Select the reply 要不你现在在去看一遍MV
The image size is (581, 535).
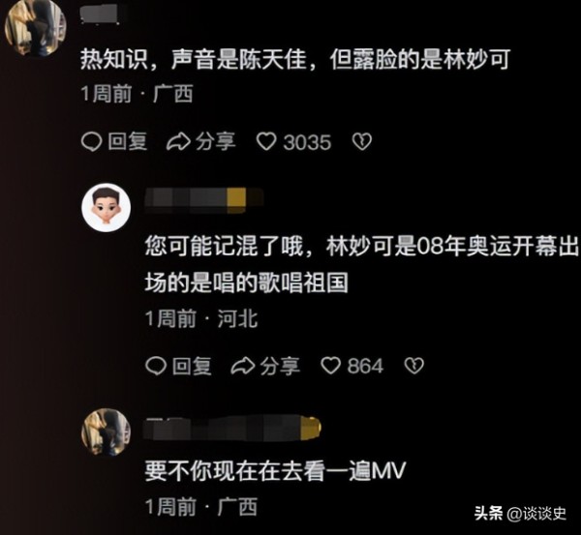point(275,471)
